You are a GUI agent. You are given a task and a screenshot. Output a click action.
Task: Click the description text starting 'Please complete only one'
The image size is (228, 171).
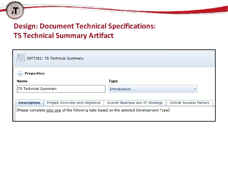click(x=93, y=110)
